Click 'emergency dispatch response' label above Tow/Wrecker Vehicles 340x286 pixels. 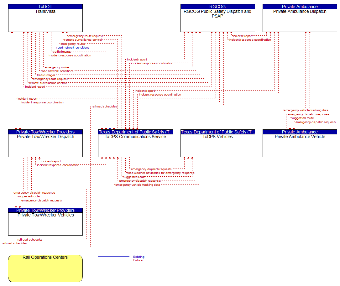click(x=34, y=193)
